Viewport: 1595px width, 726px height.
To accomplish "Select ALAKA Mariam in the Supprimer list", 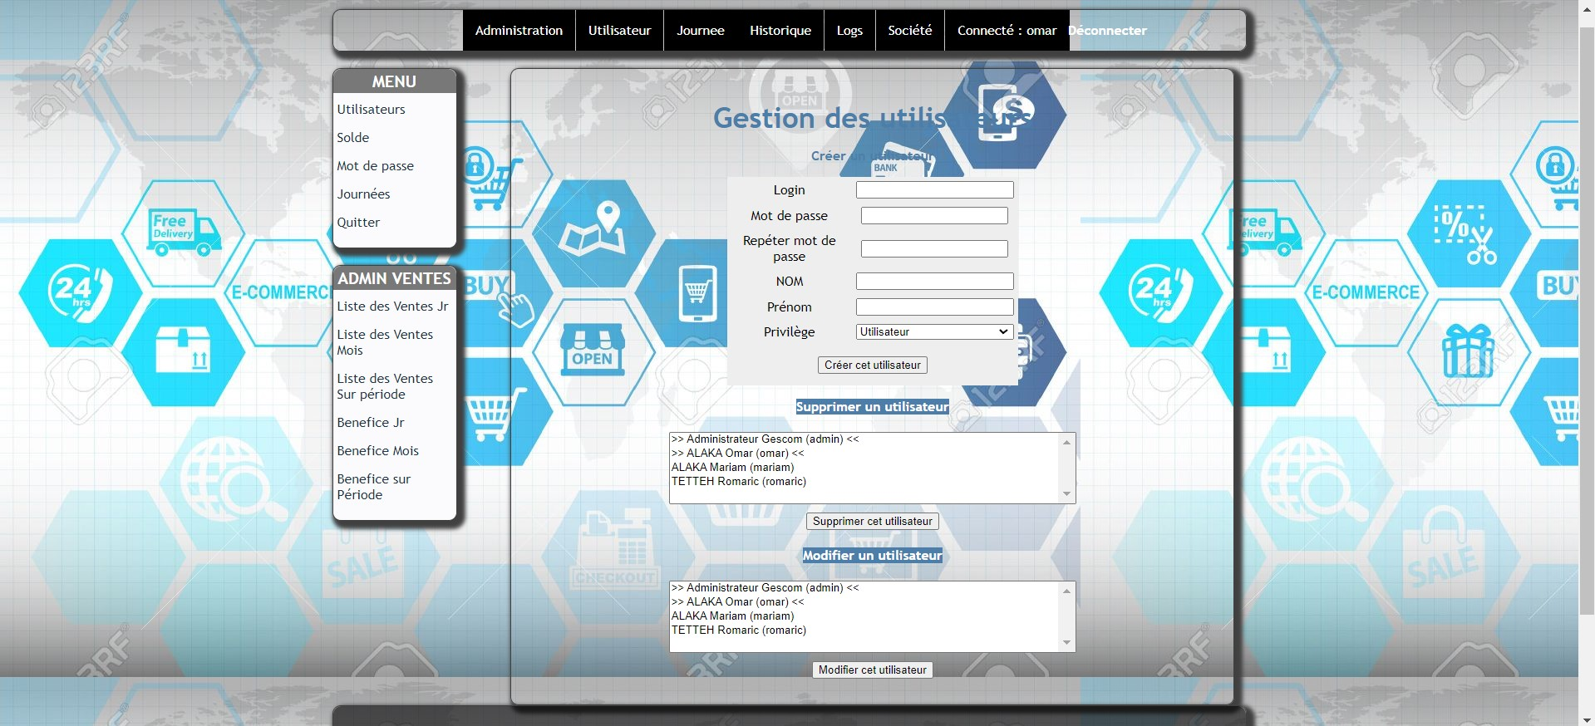I will pos(732,468).
